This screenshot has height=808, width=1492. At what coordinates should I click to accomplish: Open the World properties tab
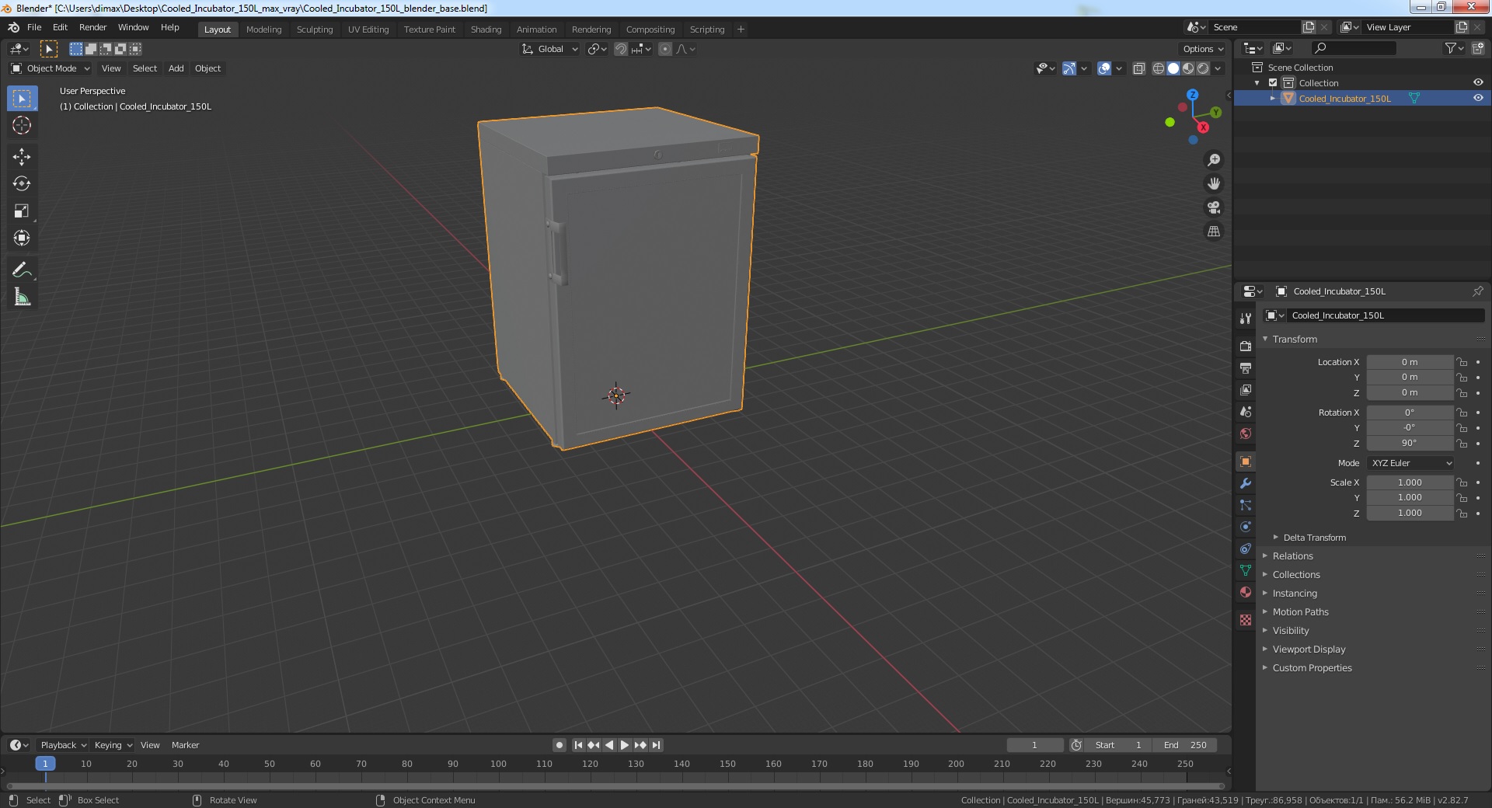click(x=1246, y=434)
